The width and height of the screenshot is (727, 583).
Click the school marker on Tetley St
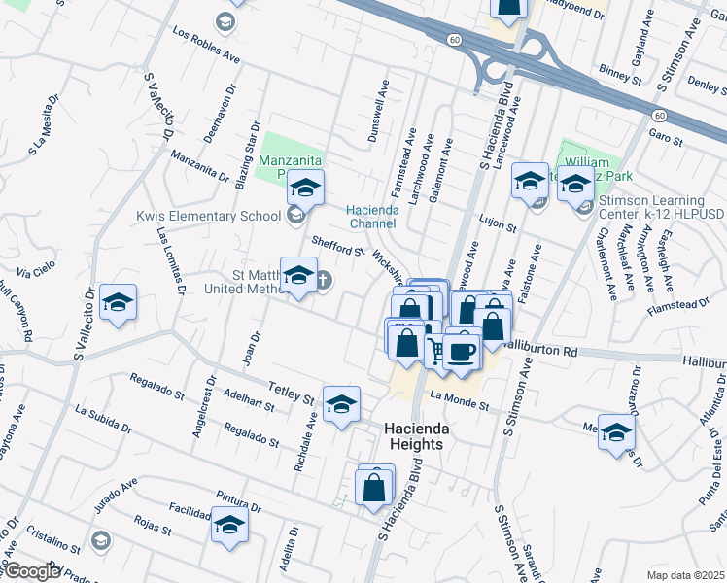click(x=341, y=405)
